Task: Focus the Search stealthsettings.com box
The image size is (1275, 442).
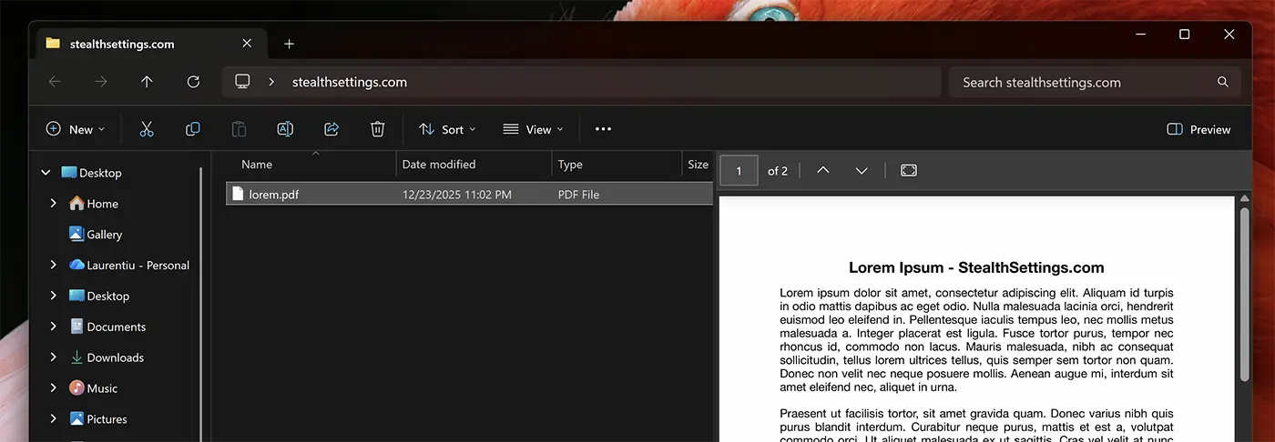Action: click(x=1095, y=82)
